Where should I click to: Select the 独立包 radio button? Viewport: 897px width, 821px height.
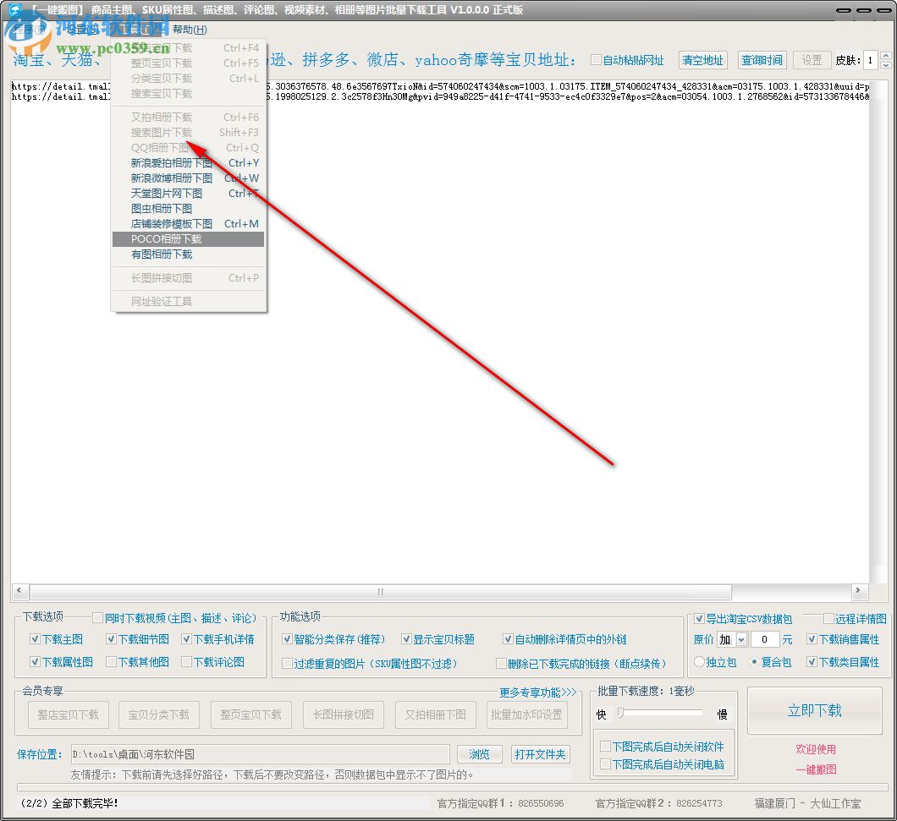tap(699, 662)
